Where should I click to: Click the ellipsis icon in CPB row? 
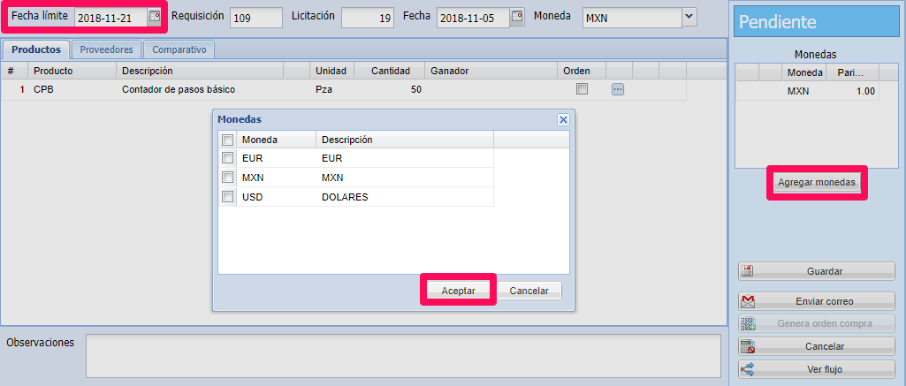click(618, 89)
